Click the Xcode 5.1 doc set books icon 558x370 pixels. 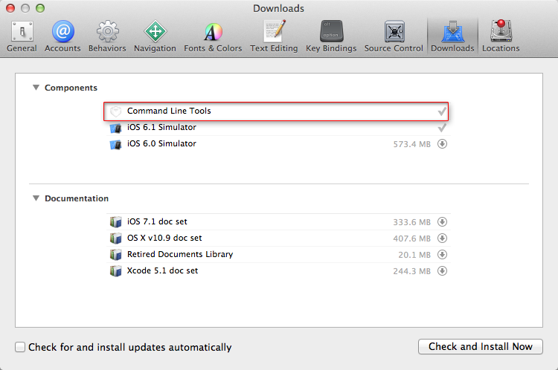[115, 271]
